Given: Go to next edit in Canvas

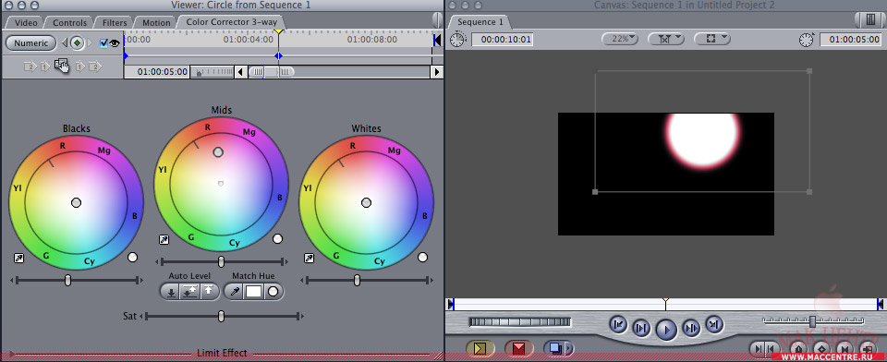Looking at the screenshot, I should point(714,324).
